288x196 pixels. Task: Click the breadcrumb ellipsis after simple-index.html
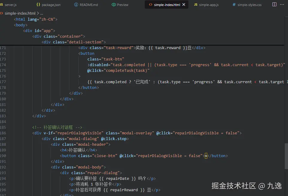click(x=42, y=13)
